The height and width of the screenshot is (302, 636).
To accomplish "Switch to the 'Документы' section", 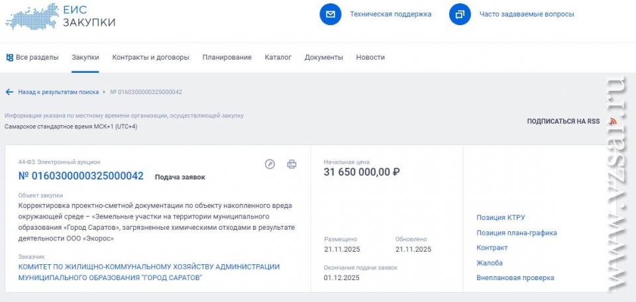I will click(323, 58).
